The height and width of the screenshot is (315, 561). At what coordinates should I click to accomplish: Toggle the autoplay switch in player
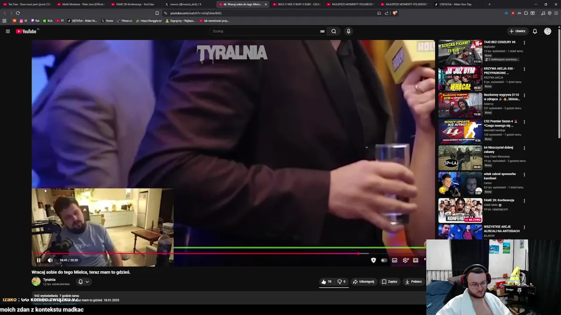tap(384, 260)
